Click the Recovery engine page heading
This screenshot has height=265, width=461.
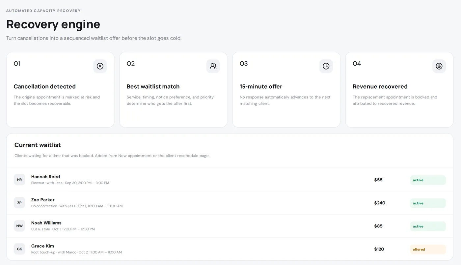point(53,24)
